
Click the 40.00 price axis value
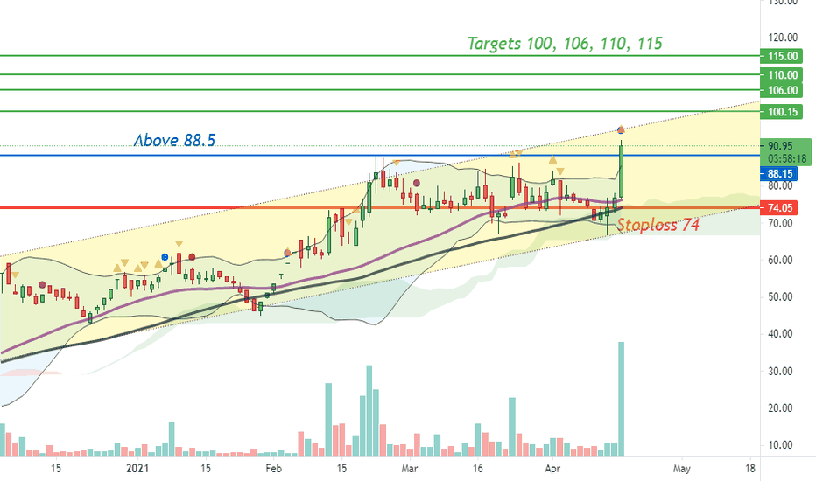pos(780,334)
